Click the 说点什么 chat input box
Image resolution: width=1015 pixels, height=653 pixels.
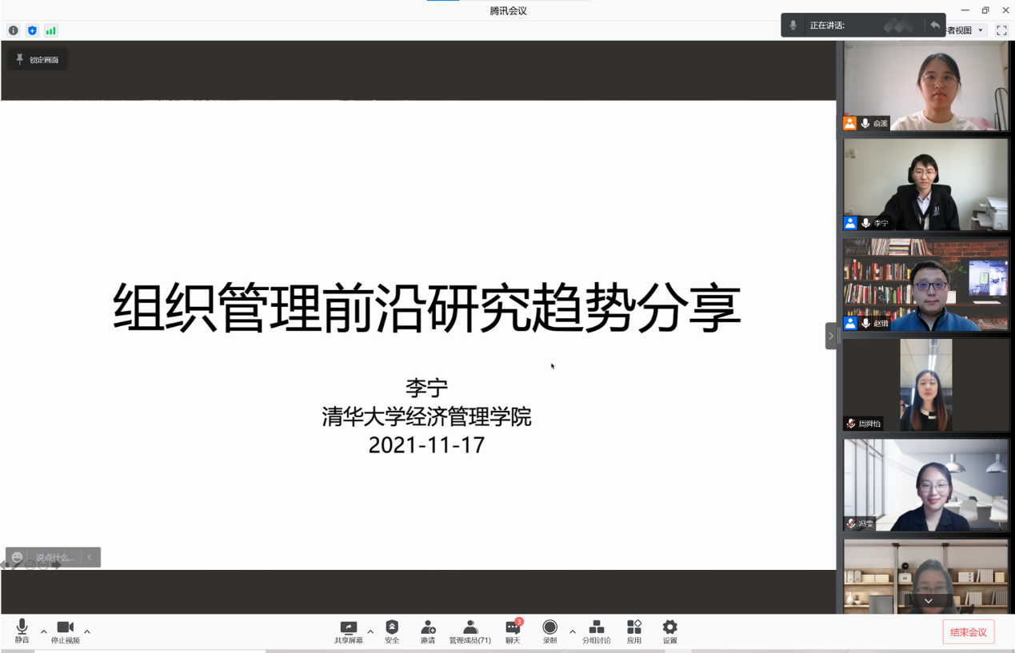pyautogui.click(x=54, y=557)
